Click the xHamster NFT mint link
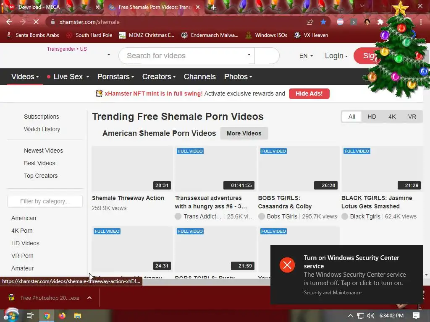This screenshot has width=430, height=322. pyautogui.click(x=153, y=93)
